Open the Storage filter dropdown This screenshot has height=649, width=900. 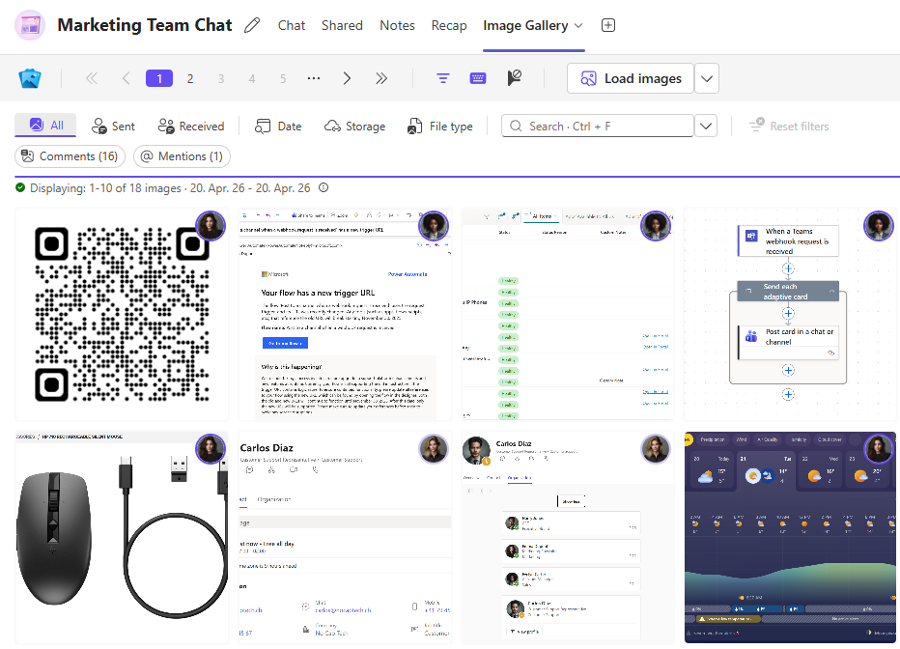(354, 127)
